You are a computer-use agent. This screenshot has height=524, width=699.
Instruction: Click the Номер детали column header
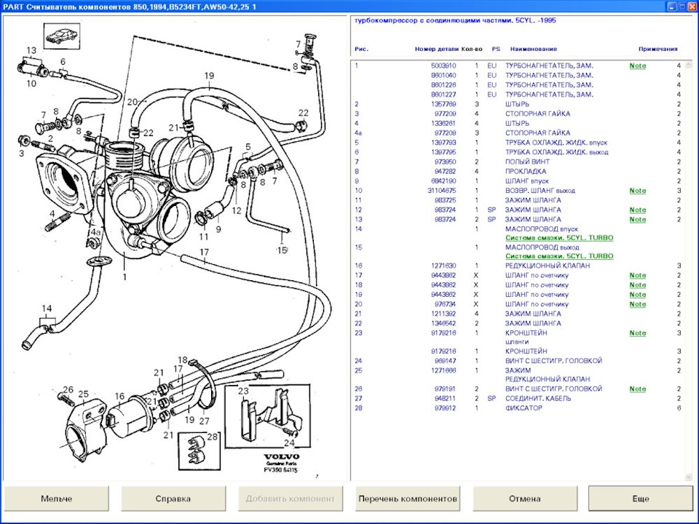click(436, 49)
